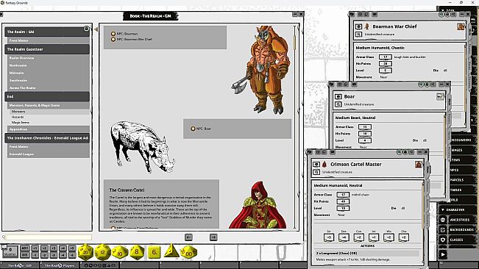Collapse The Realm - GM chapter
Image resolution: width=479 pixels, height=269 pixels.
[47, 32]
